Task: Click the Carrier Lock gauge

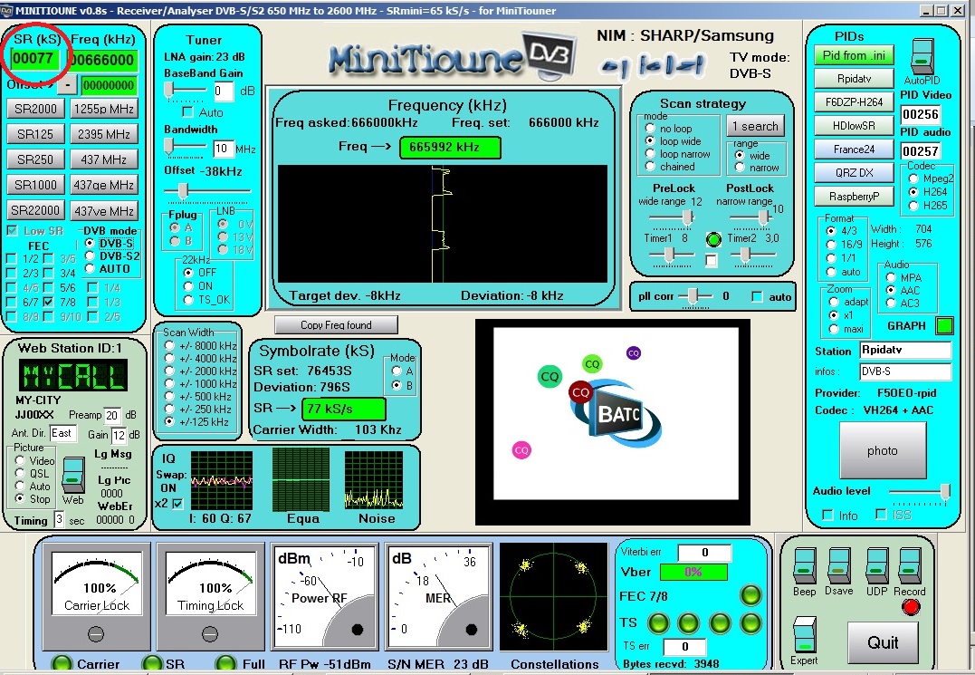Action: coord(96,596)
